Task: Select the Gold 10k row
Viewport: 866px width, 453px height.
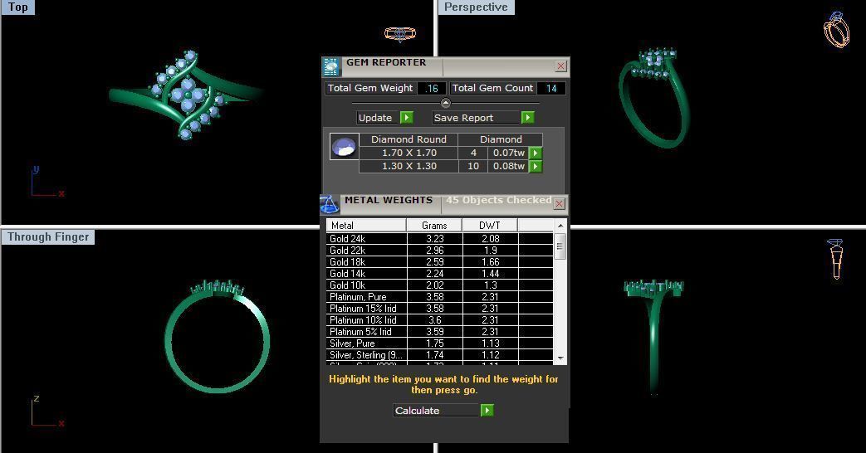Action: pyautogui.click(x=439, y=285)
